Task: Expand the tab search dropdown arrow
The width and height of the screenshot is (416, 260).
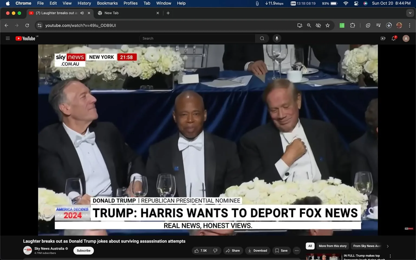Action: 410,13
